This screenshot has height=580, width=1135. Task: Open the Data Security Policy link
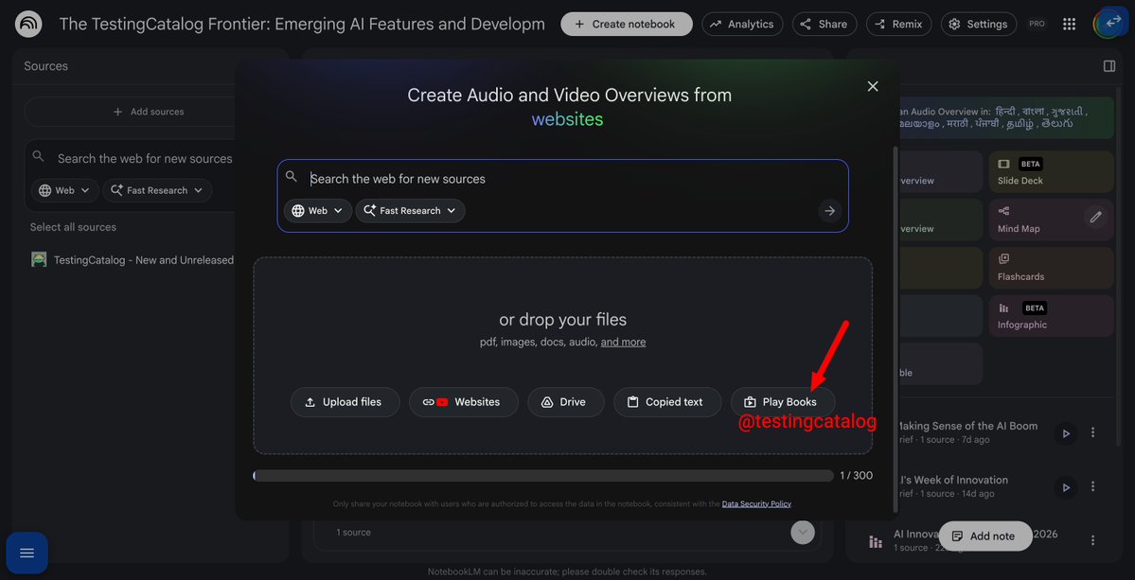(x=756, y=504)
